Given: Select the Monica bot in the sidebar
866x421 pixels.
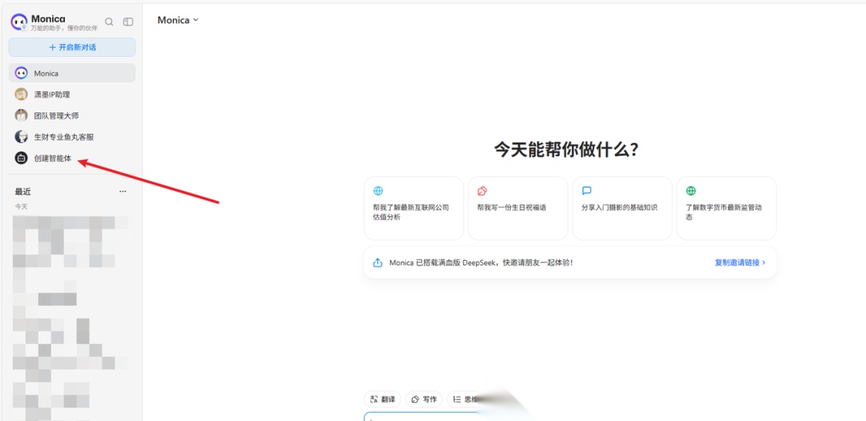Looking at the screenshot, I should 72,73.
